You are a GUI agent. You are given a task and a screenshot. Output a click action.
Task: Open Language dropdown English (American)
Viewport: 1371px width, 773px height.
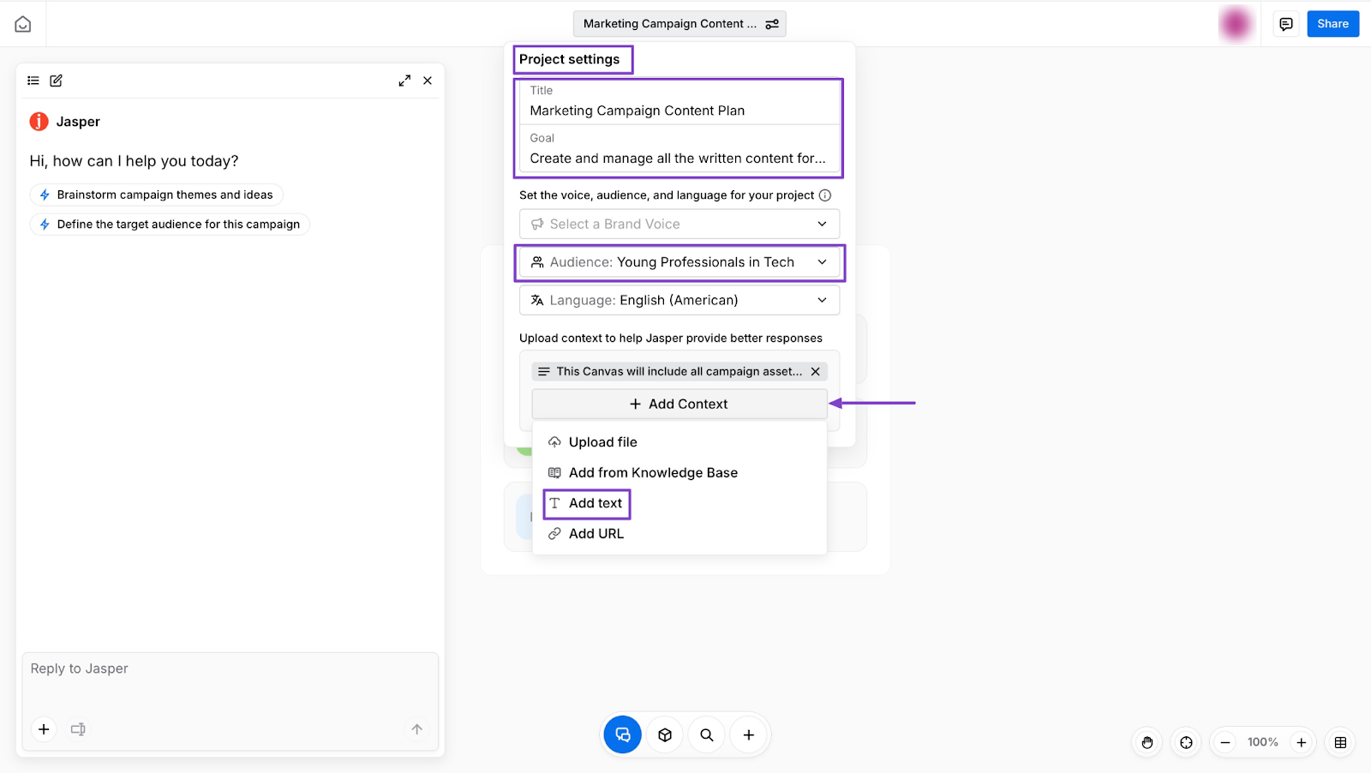680,300
